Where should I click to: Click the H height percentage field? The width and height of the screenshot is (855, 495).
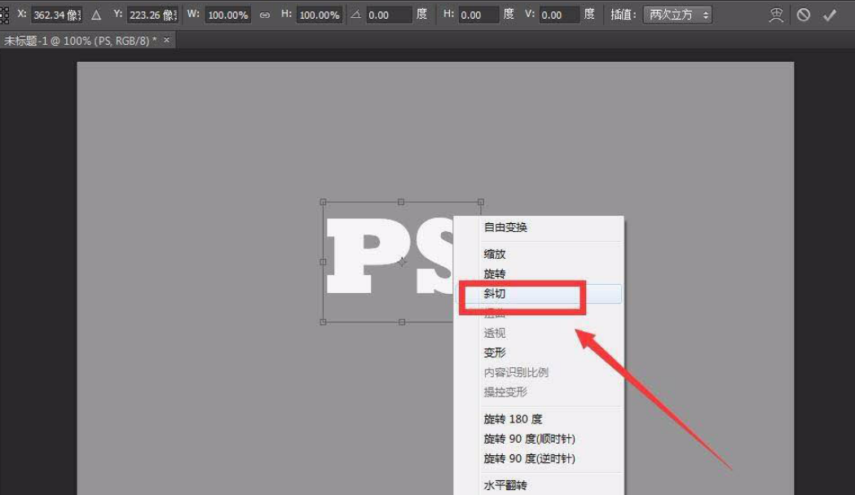tap(320, 15)
